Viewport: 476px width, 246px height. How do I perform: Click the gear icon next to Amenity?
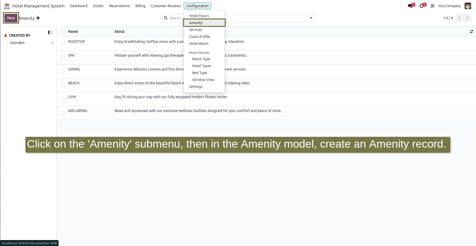[x=38, y=18]
